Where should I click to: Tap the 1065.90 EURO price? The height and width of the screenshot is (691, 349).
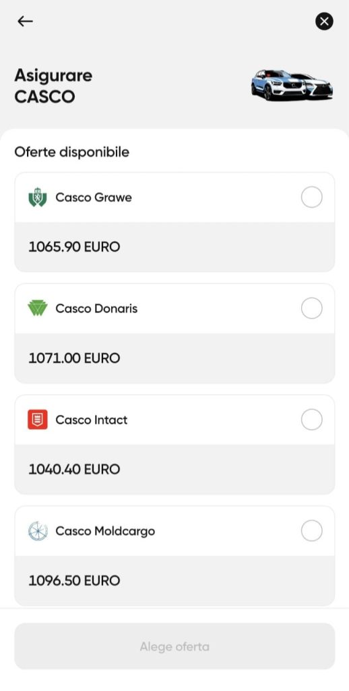[74, 247]
